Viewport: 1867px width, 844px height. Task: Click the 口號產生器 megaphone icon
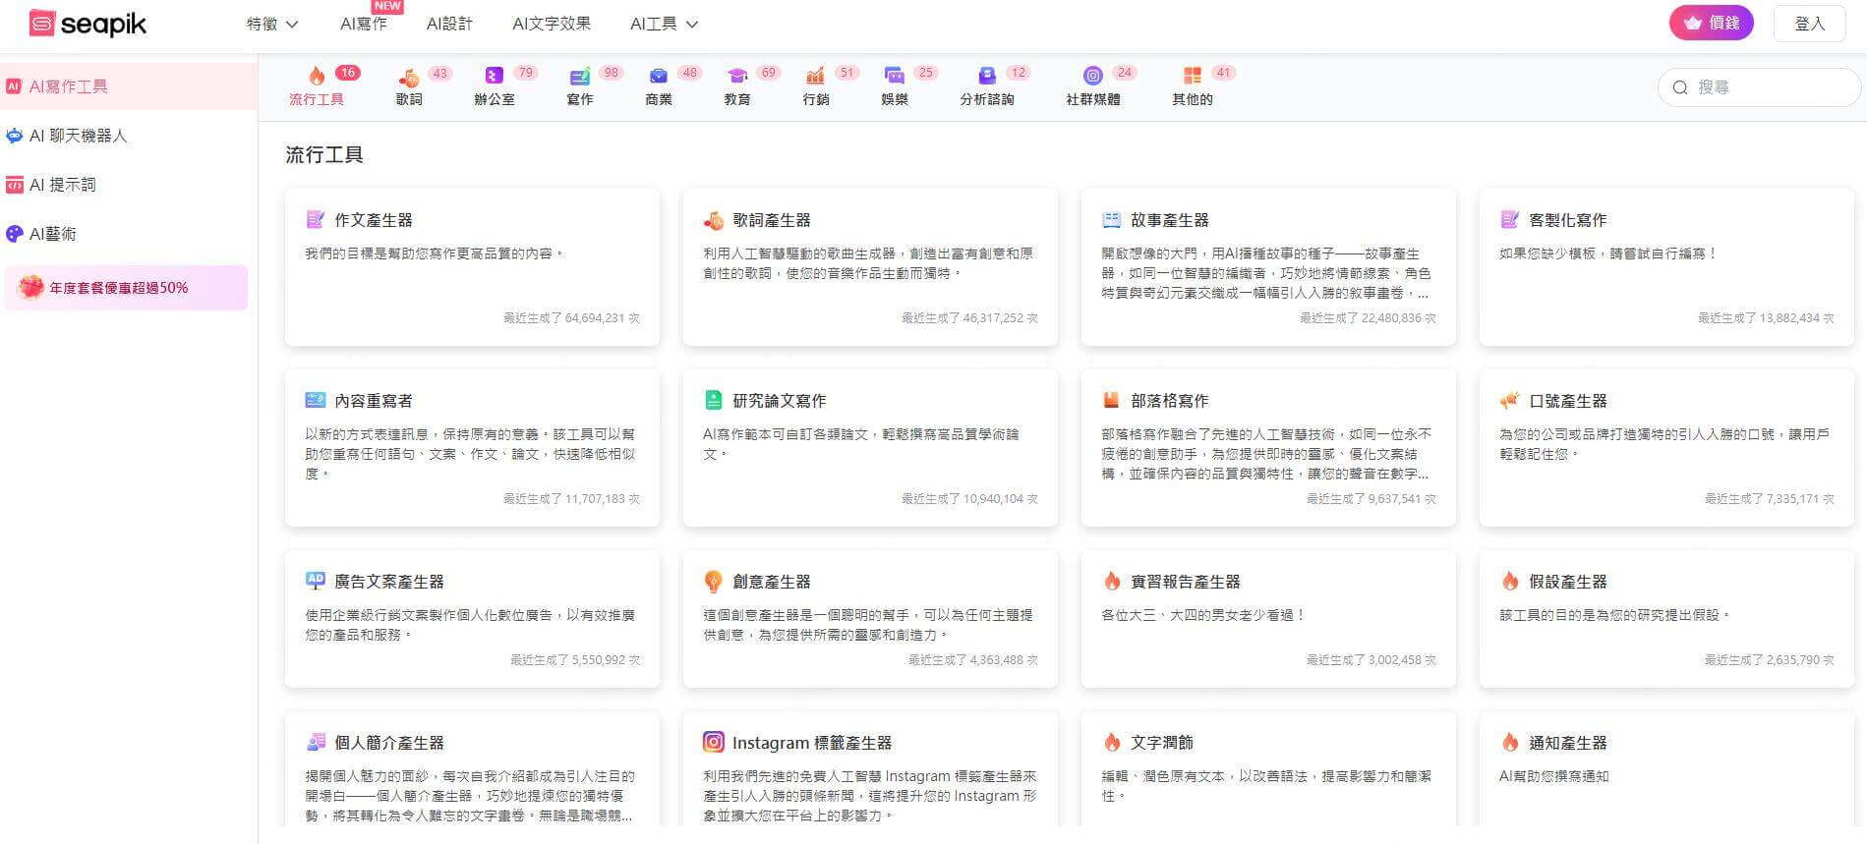coord(1509,400)
